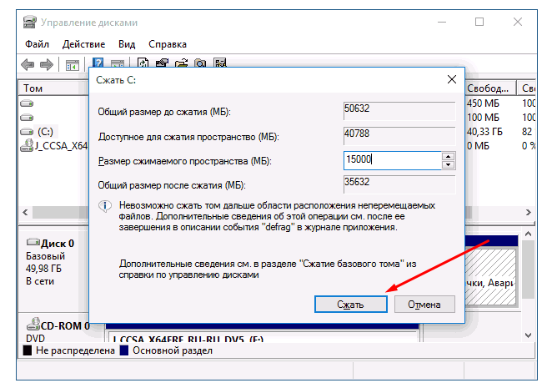The width and height of the screenshot is (547, 388).
Task: Increase shrink size with up spinner arrow
Action: 449,156
